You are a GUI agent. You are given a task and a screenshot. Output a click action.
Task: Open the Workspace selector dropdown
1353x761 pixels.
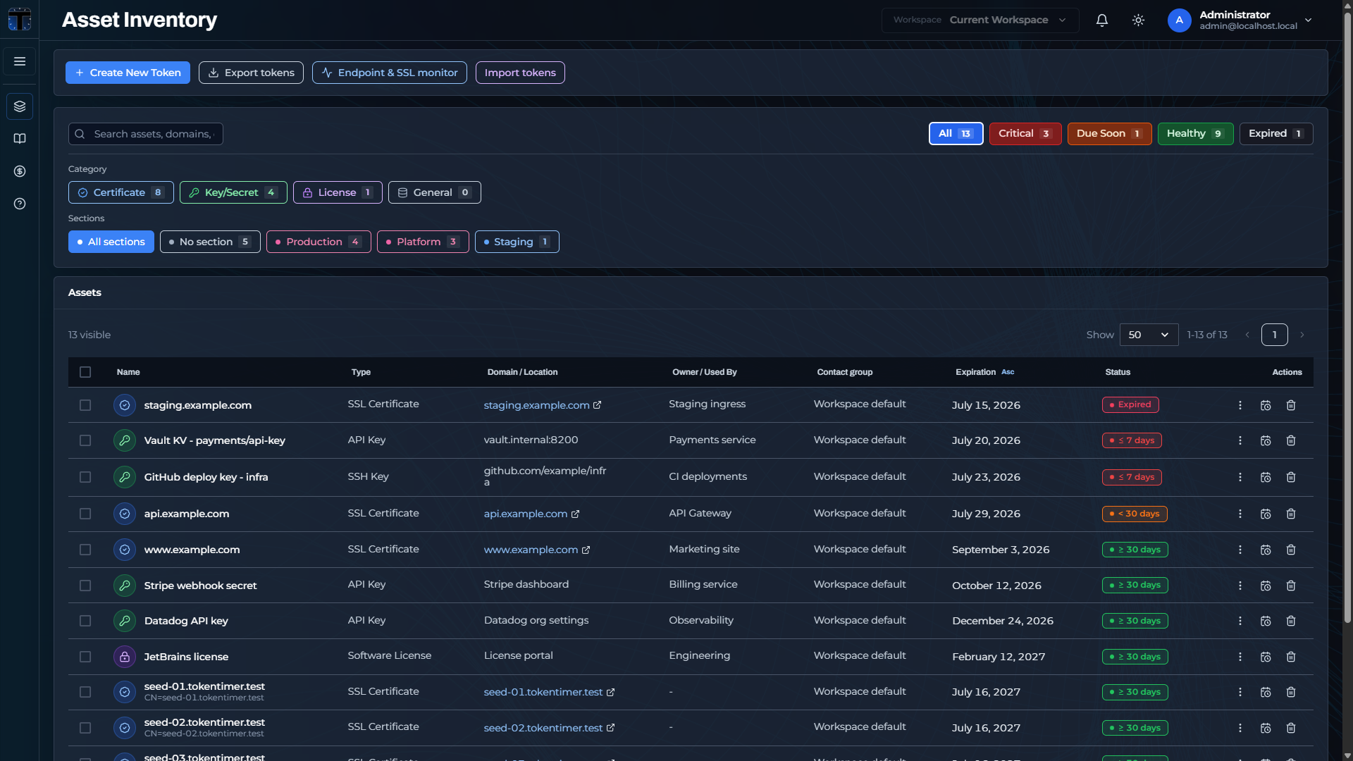click(x=980, y=20)
